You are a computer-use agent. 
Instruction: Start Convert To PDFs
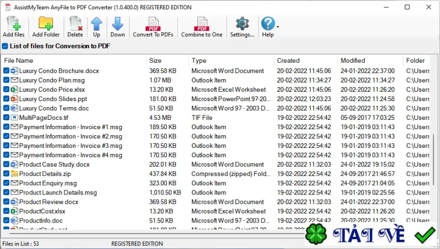(153, 27)
